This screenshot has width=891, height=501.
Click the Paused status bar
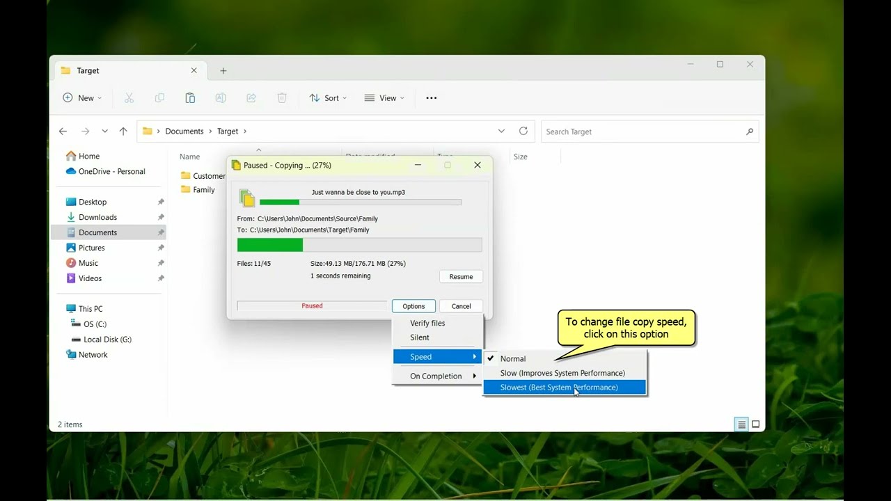pos(312,306)
